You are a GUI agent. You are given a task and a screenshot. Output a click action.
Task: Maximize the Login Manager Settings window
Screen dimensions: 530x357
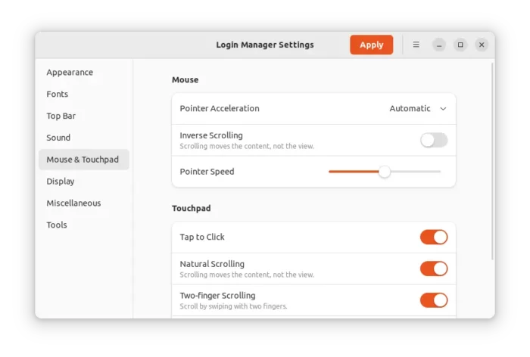(460, 45)
